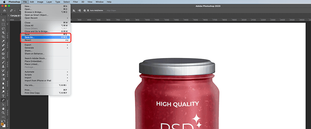
Task: Expand the Scripts submenu
Action: pos(46,75)
